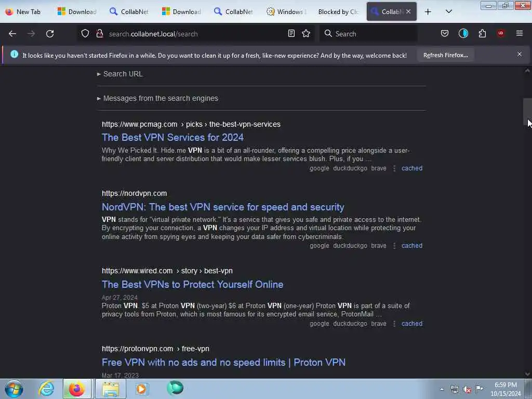Open the Extensions puzzle icon
Image resolution: width=532 pixels, height=399 pixels.
click(x=482, y=33)
